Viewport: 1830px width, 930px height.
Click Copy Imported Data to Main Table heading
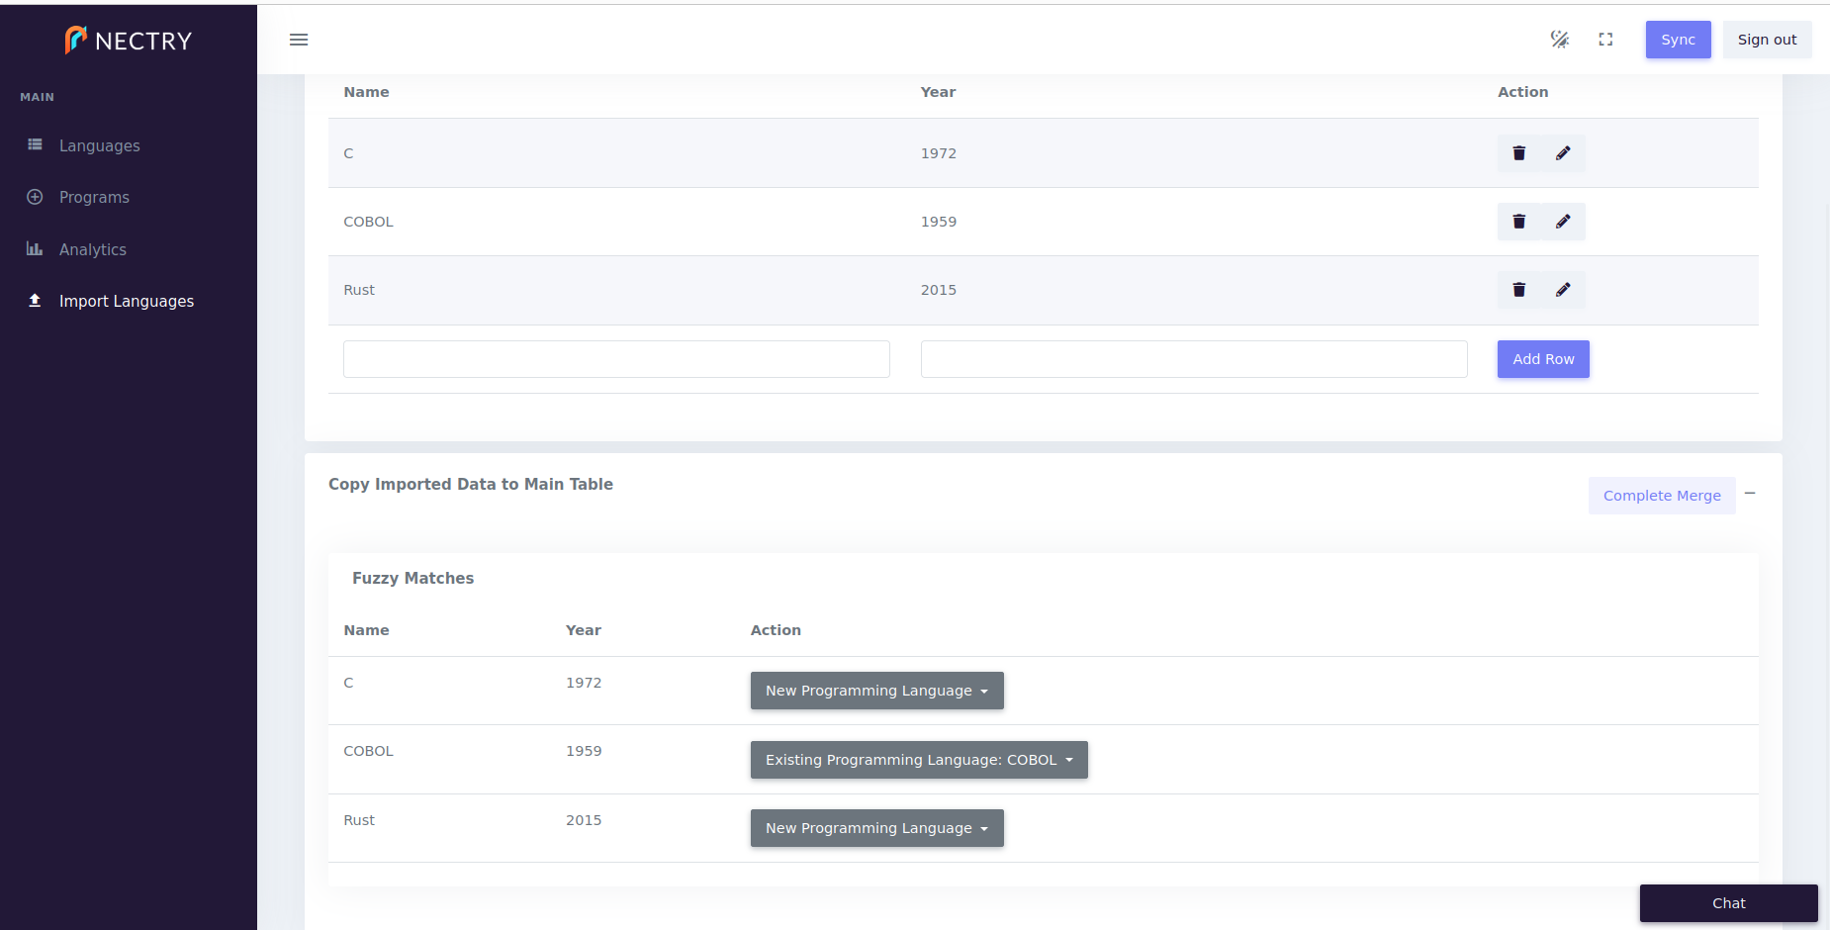pos(471,484)
